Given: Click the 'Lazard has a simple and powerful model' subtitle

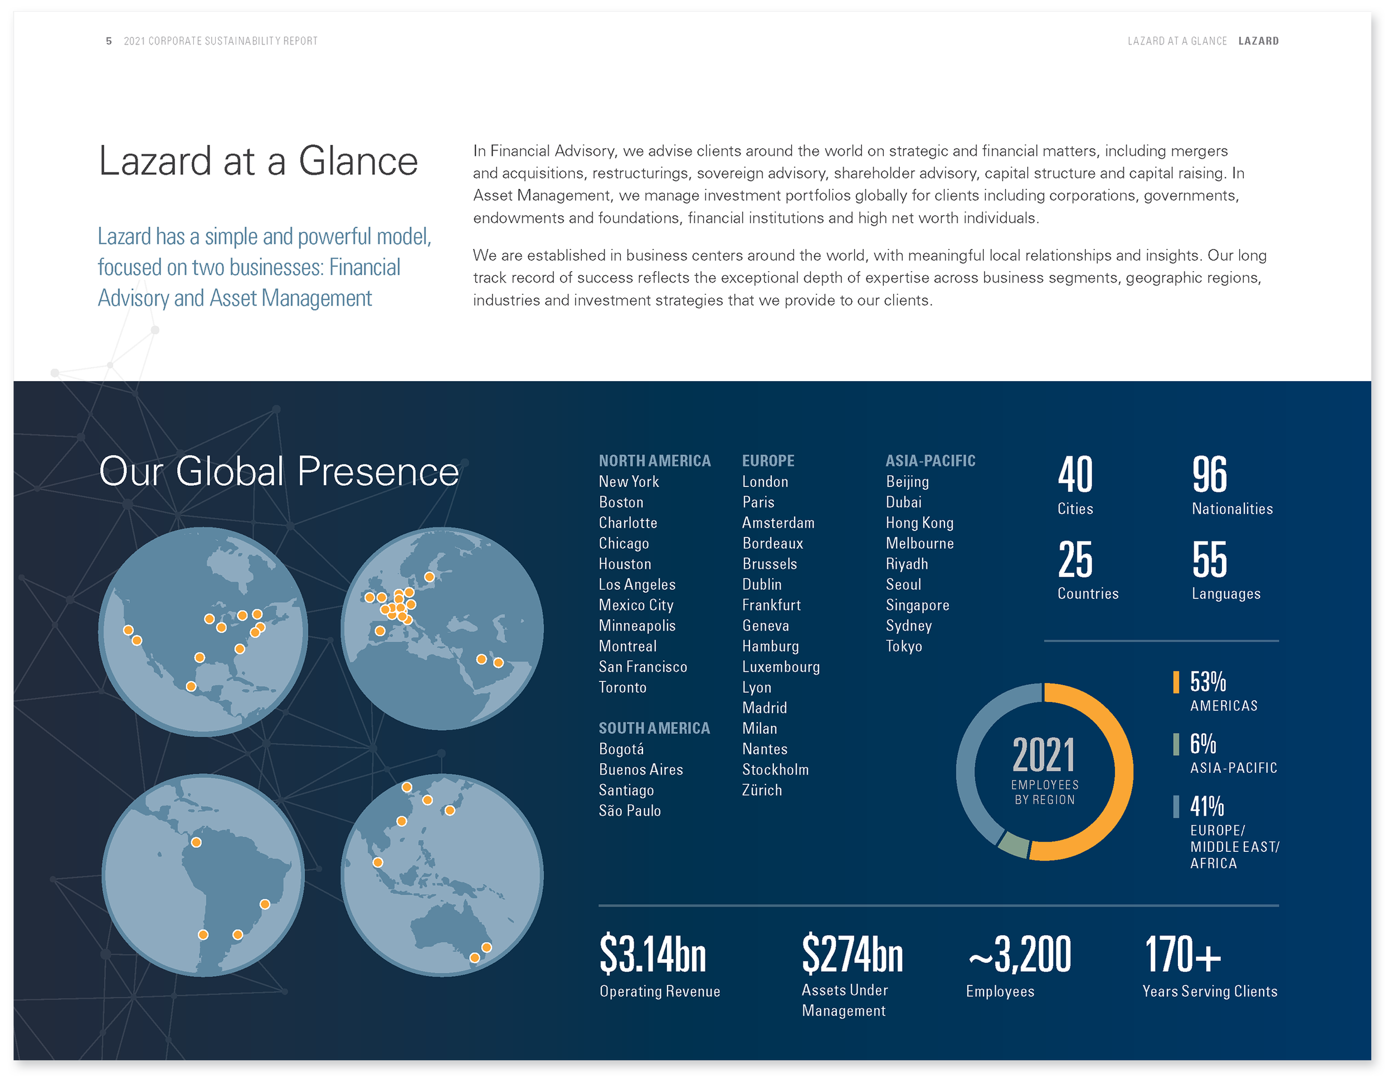Looking at the screenshot, I should pos(264,267).
